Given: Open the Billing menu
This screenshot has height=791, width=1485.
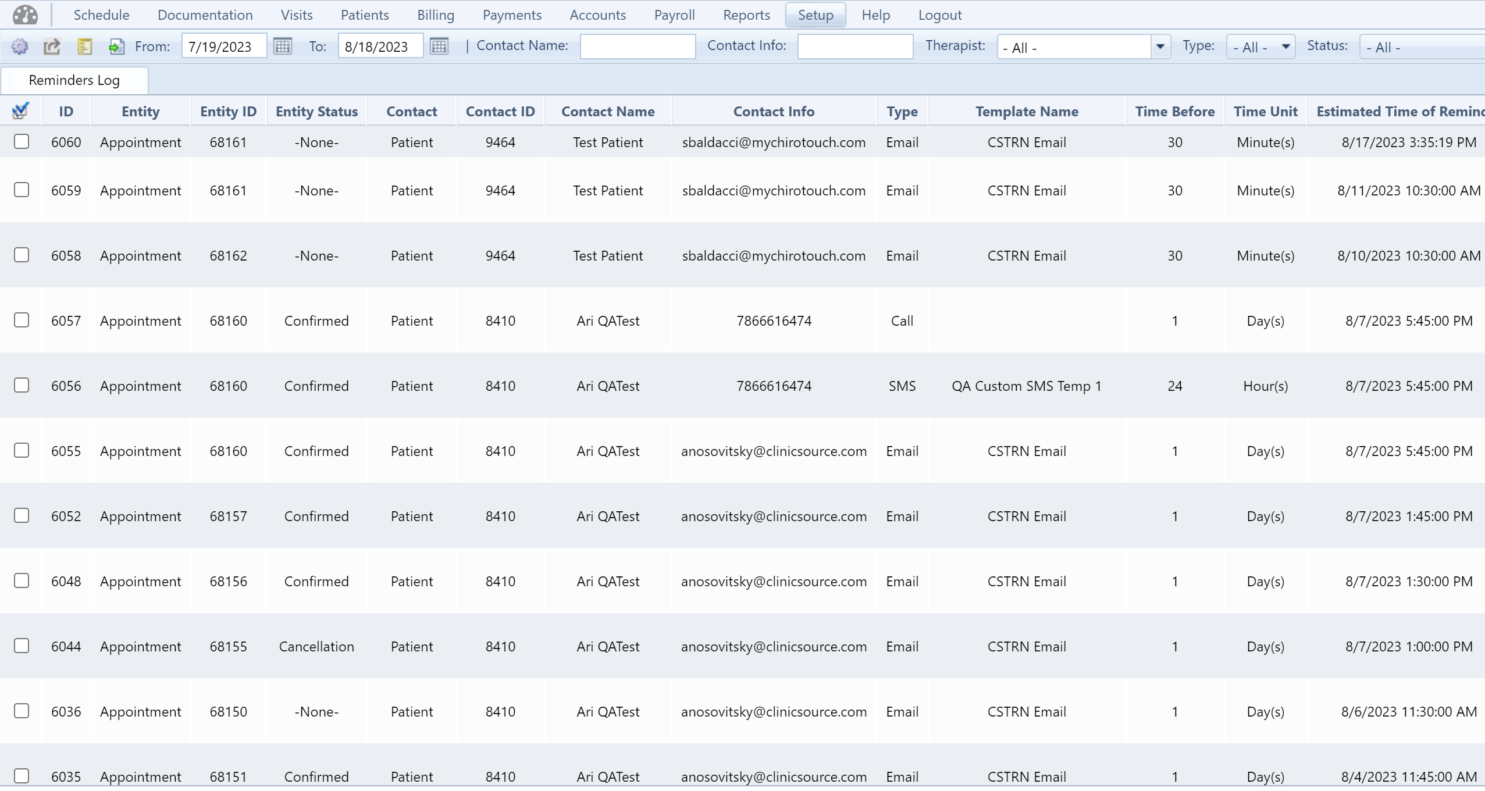Looking at the screenshot, I should [436, 15].
